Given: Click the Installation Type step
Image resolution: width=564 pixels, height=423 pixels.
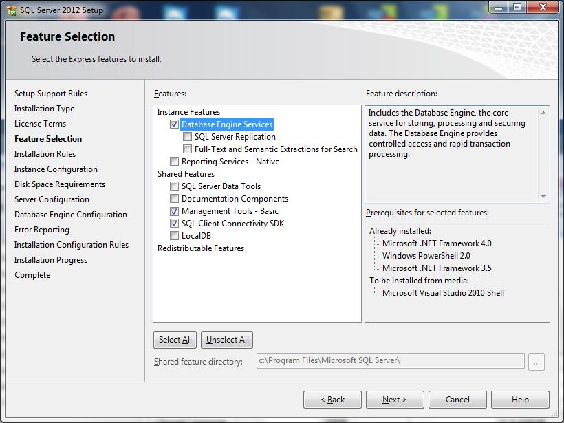Looking at the screenshot, I should [x=44, y=109].
